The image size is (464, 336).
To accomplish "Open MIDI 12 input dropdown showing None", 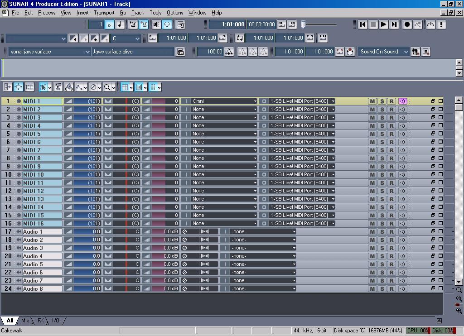I will pos(224,191).
